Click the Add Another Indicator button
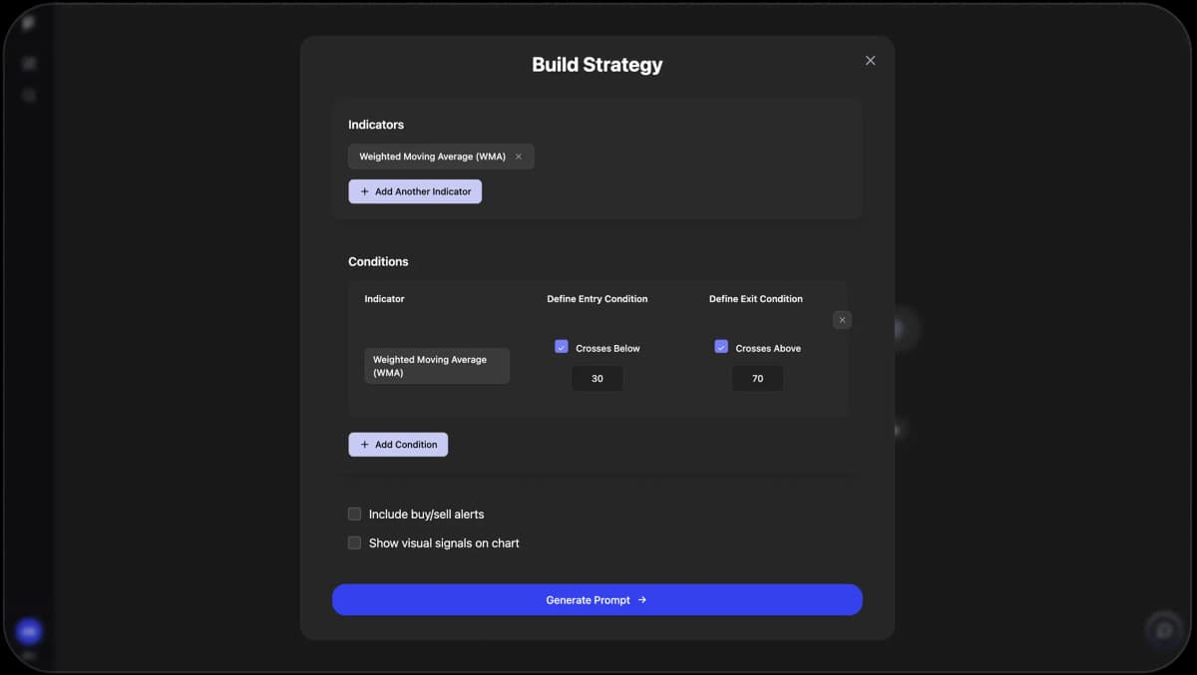The height and width of the screenshot is (675, 1197). click(415, 191)
